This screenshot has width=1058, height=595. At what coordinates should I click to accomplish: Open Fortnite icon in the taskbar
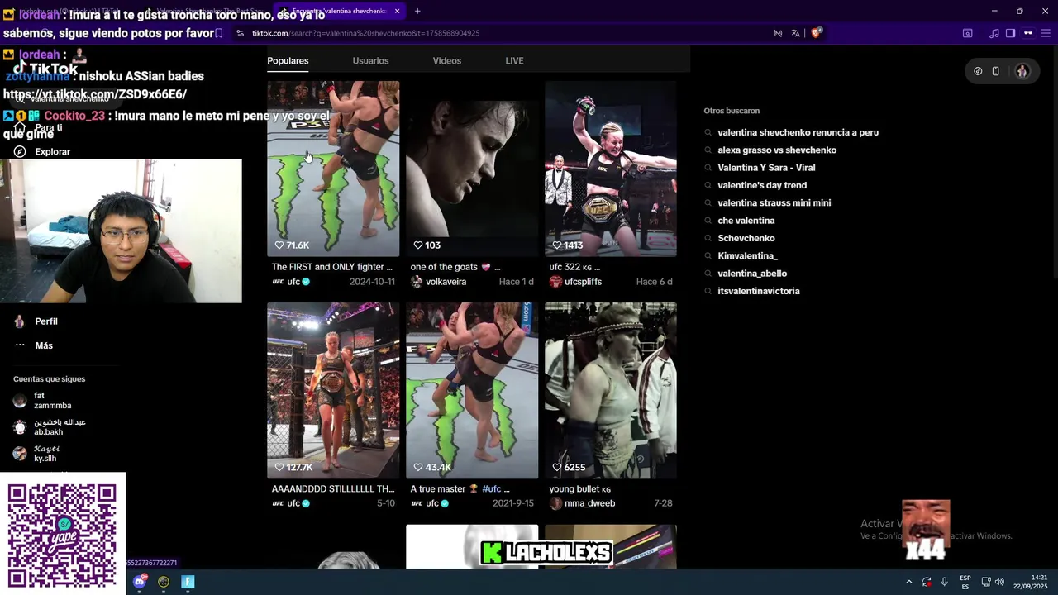pos(188,582)
